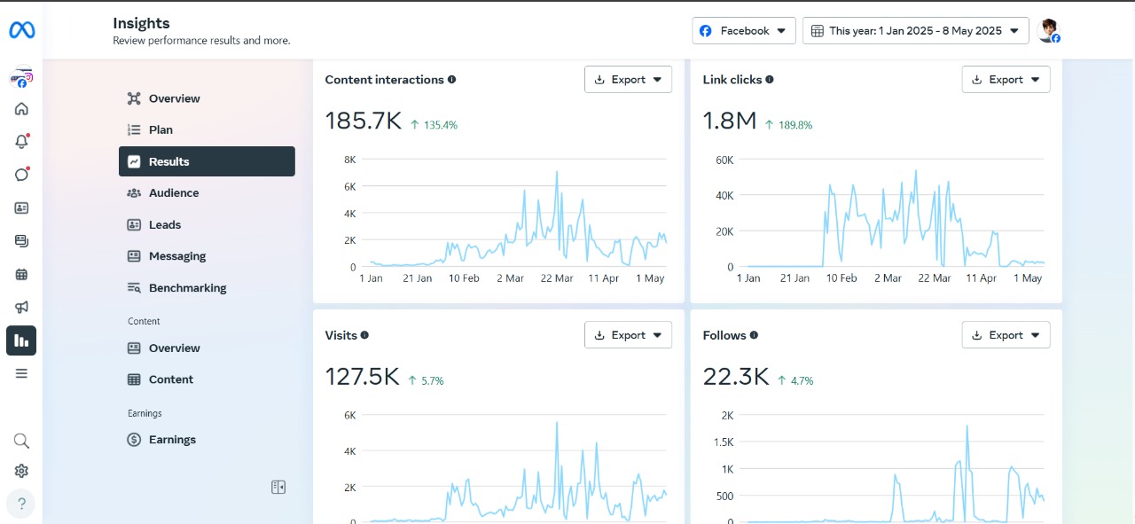Show info tooltip for Content interactions
The width and height of the screenshot is (1135, 524).
pyautogui.click(x=452, y=80)
